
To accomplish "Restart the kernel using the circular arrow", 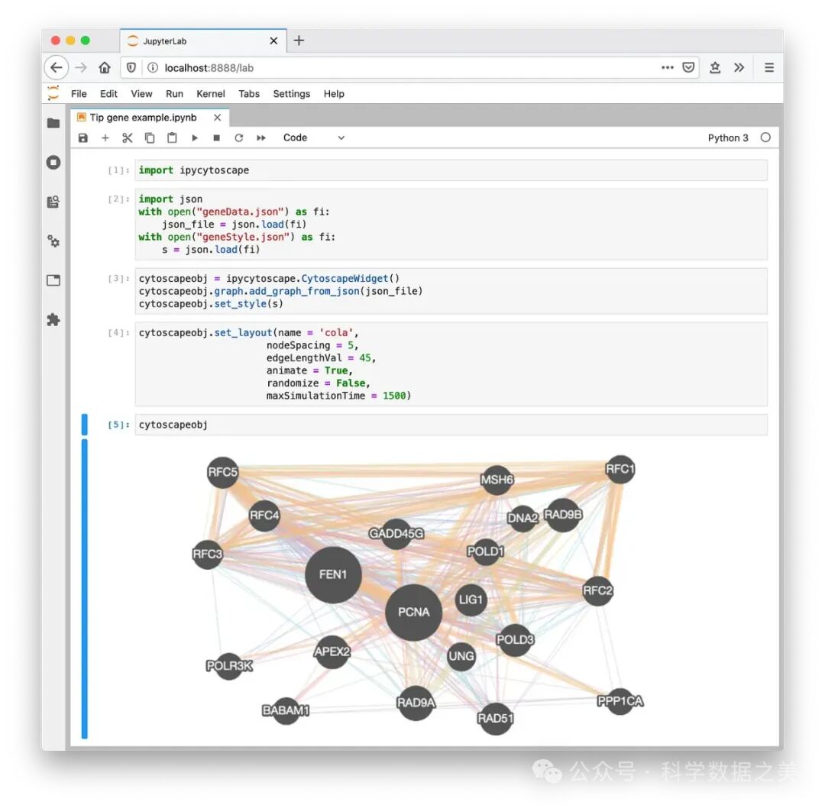I will (x=239, y=138).
